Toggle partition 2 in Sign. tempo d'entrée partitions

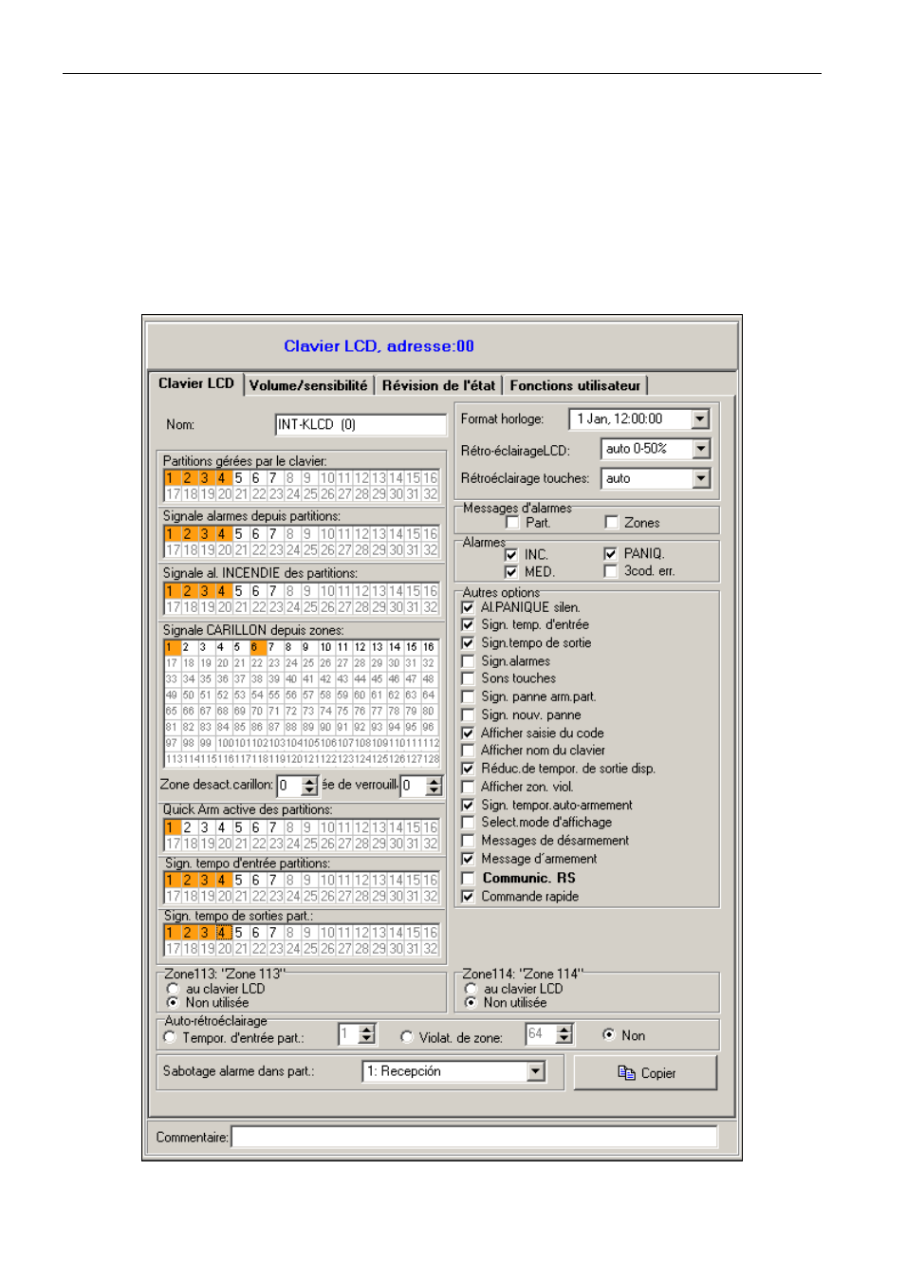[188, 881]
